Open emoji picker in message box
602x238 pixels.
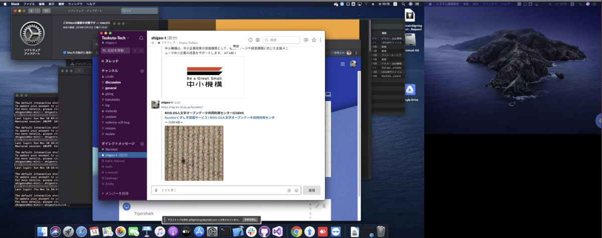296,190
